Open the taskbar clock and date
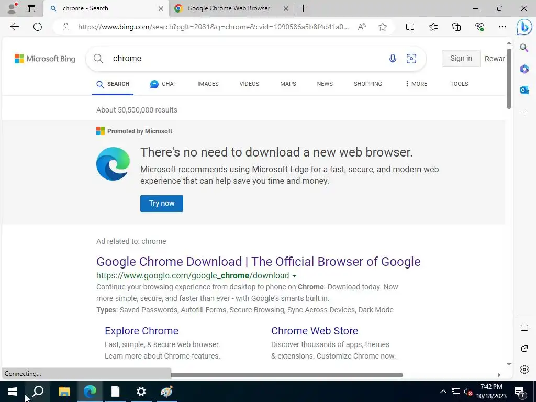Image resolution: width=536 pixels, height=402 pixels. coord(492,392)
